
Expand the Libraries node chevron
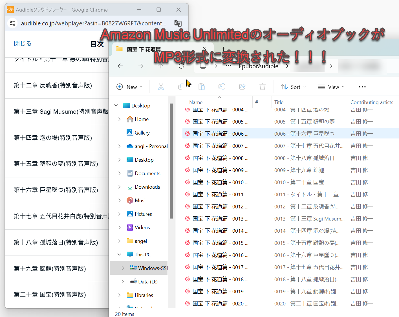point(120,295)
